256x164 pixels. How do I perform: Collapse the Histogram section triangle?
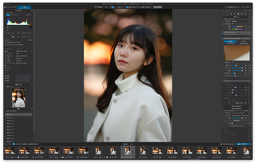click(x=5, y=13)
